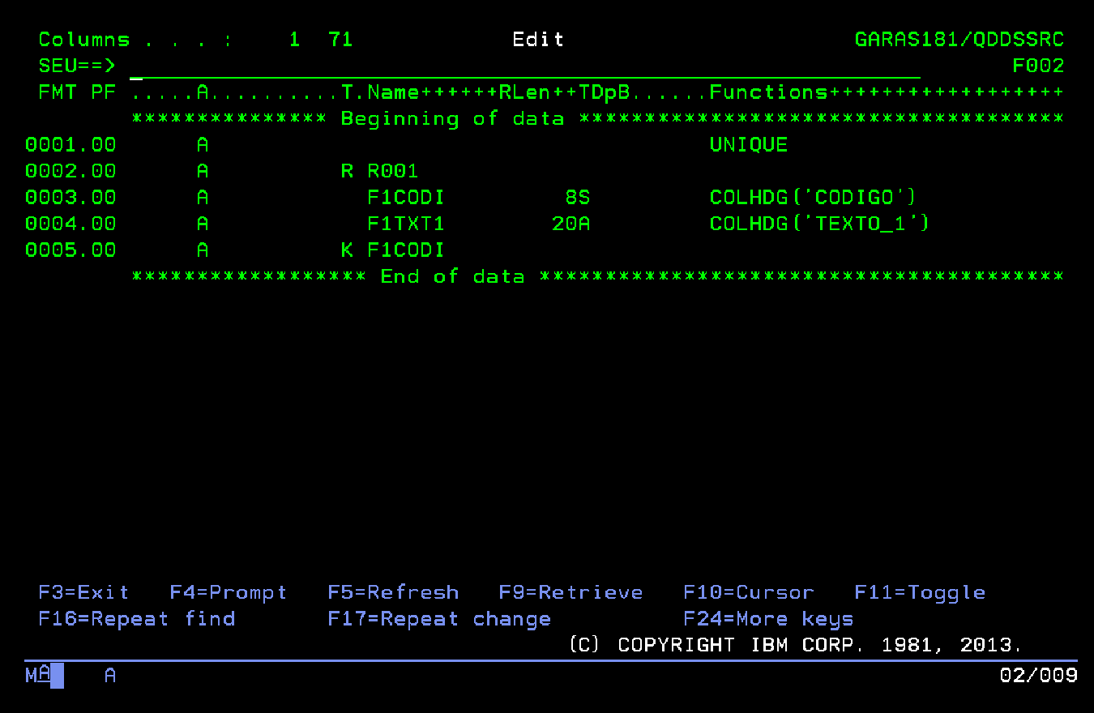1094x713 pixels.
Task: Place cursor on UNIQUE keyword
Action: coord(748,146)
